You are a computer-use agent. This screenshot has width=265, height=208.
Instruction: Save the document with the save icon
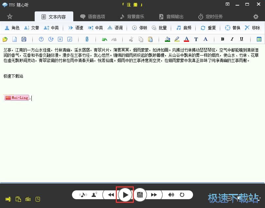pos(23,39)
